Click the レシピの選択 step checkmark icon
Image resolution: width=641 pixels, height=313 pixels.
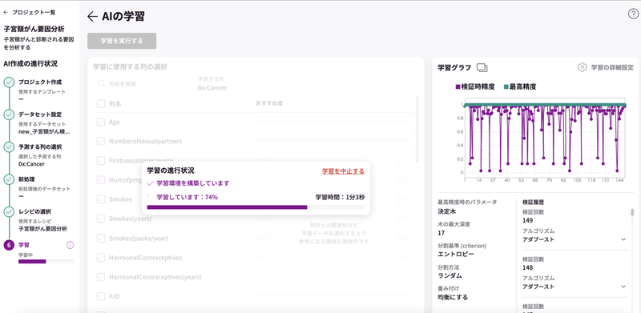(x=9, y=212)
